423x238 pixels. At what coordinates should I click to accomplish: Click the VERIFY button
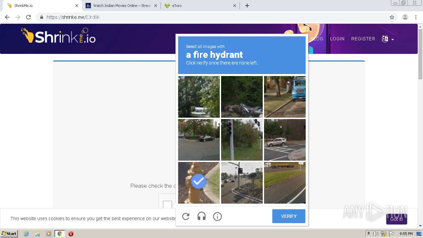[289, 216]
